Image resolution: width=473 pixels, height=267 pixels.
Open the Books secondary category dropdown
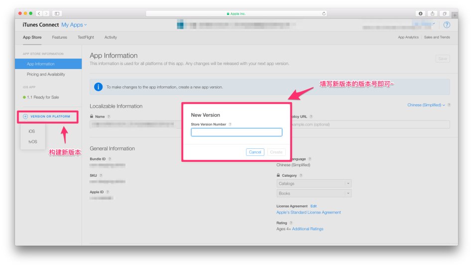pos(314,194)
